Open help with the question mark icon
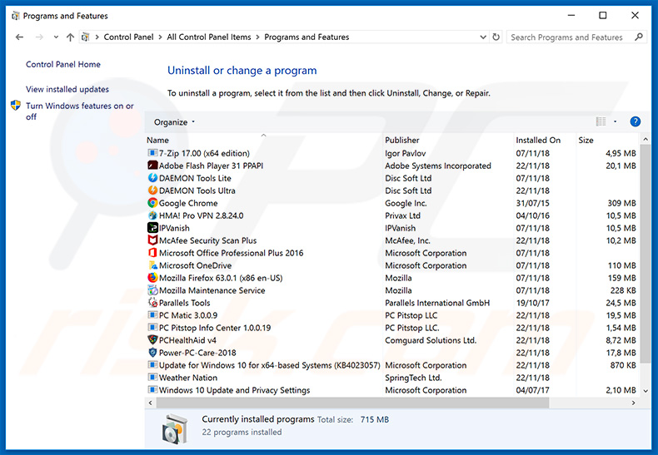This screenshot has width=658, height=455. [x=636, y=122]
